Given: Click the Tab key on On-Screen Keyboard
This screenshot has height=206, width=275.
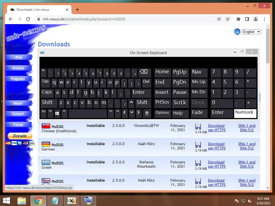Looking at the screenshot, I should pos(45,83).
